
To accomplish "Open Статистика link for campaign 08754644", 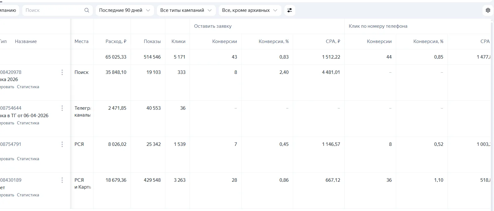I will [x=28, y=123].
